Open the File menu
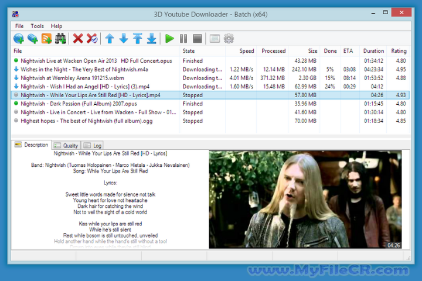 pyautogui.click(x=19, y=26)
